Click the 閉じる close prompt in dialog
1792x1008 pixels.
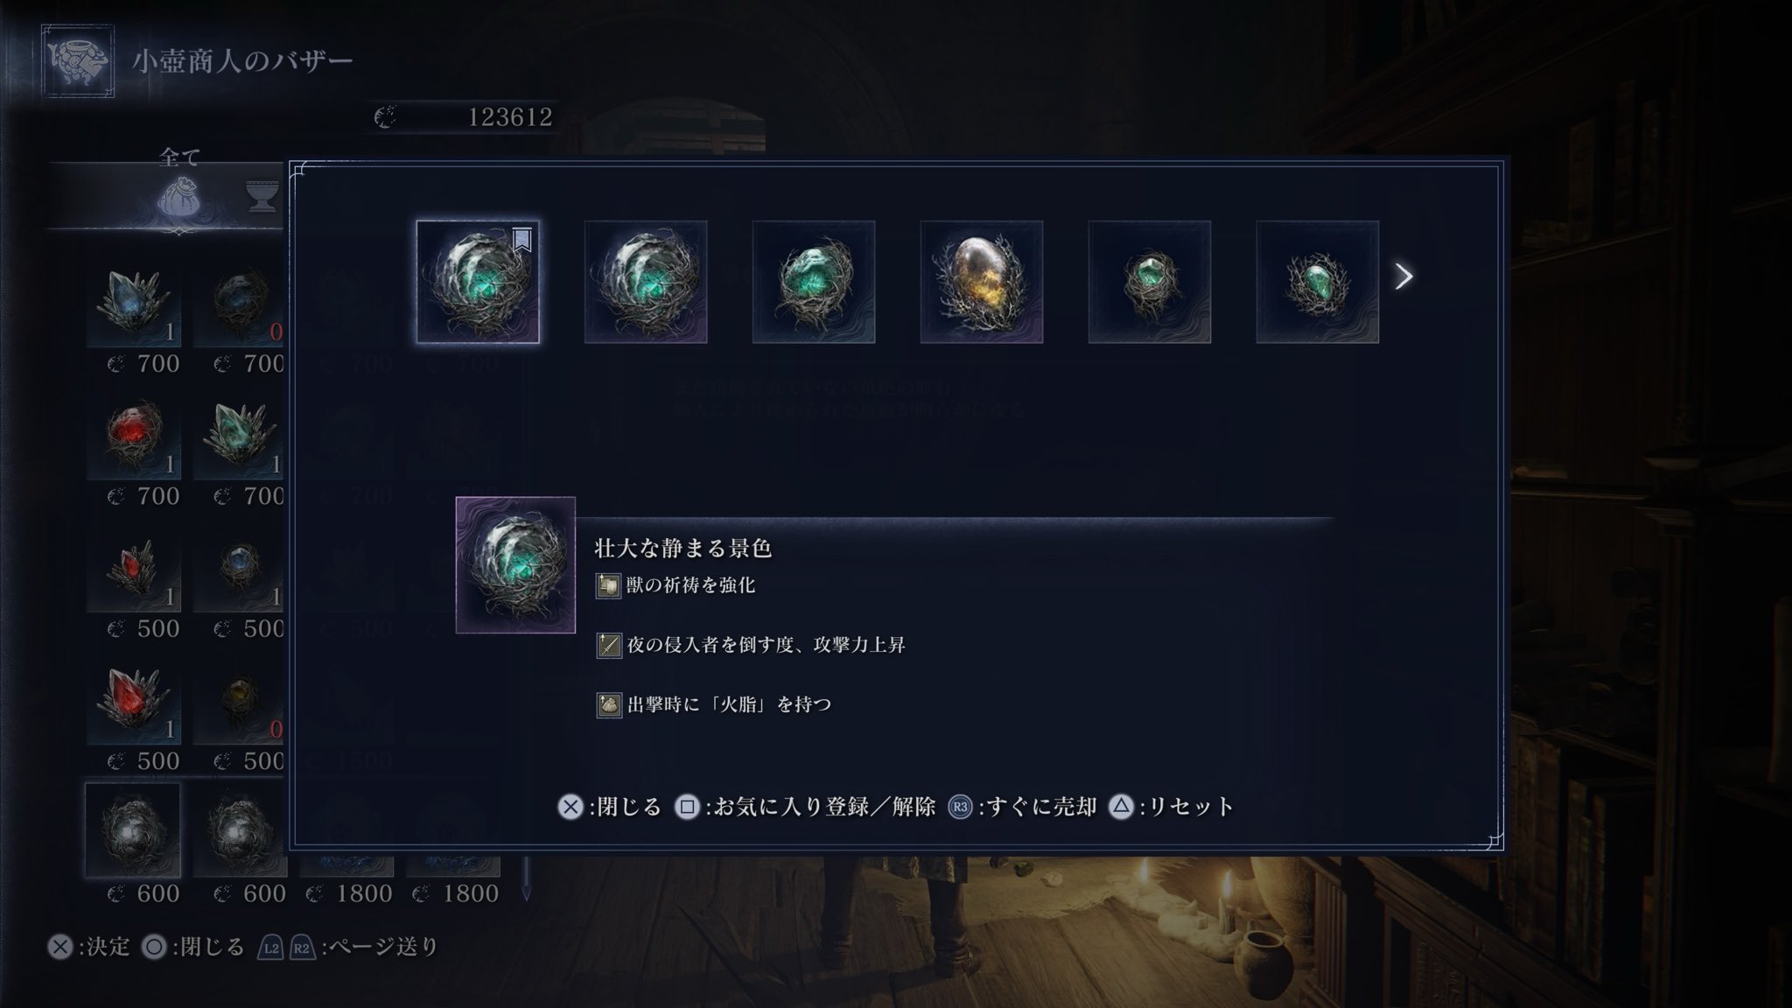coord(610,806)
